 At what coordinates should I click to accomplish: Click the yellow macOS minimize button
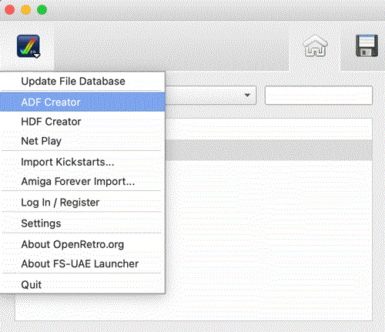click(26, 10)
